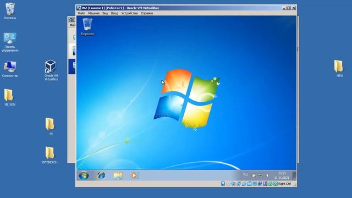Click the network icon in guest tray
This screenshot has height=198, width=352.
click(x=261, y=175)
